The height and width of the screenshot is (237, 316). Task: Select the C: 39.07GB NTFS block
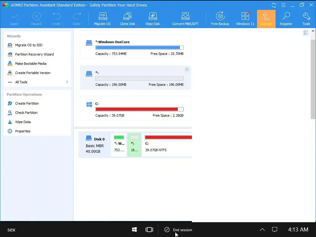pyautogui.click(x=167, y=145)
